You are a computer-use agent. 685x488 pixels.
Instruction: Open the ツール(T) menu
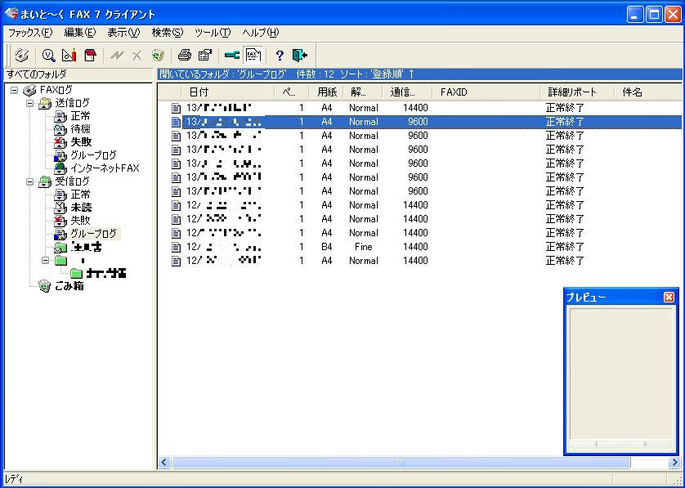tap(213, 33)
